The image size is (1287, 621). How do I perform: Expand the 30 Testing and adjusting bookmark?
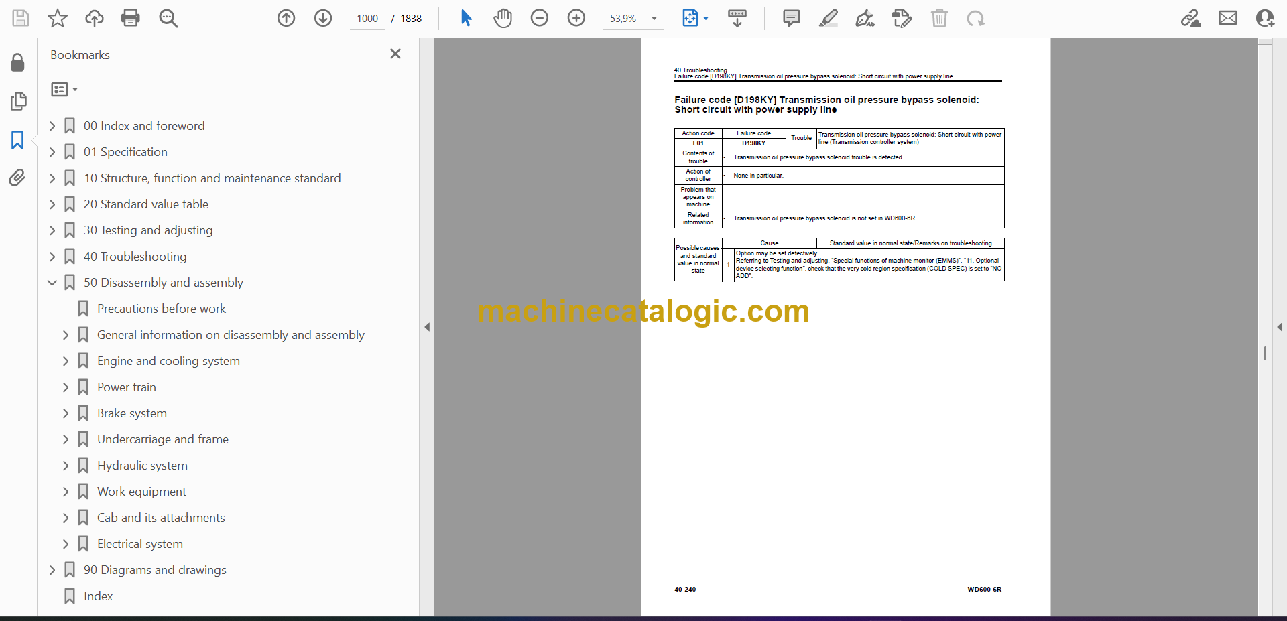[x=52, y=230]
